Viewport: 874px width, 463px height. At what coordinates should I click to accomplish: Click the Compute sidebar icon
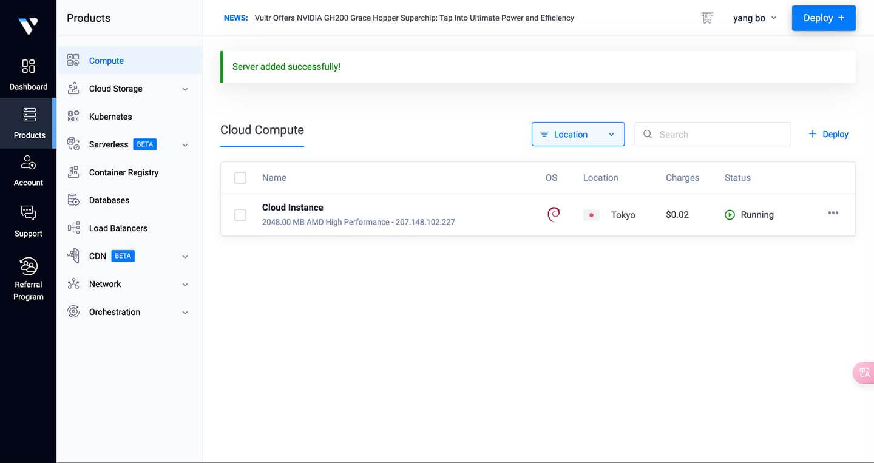click(x=73, y=60)
